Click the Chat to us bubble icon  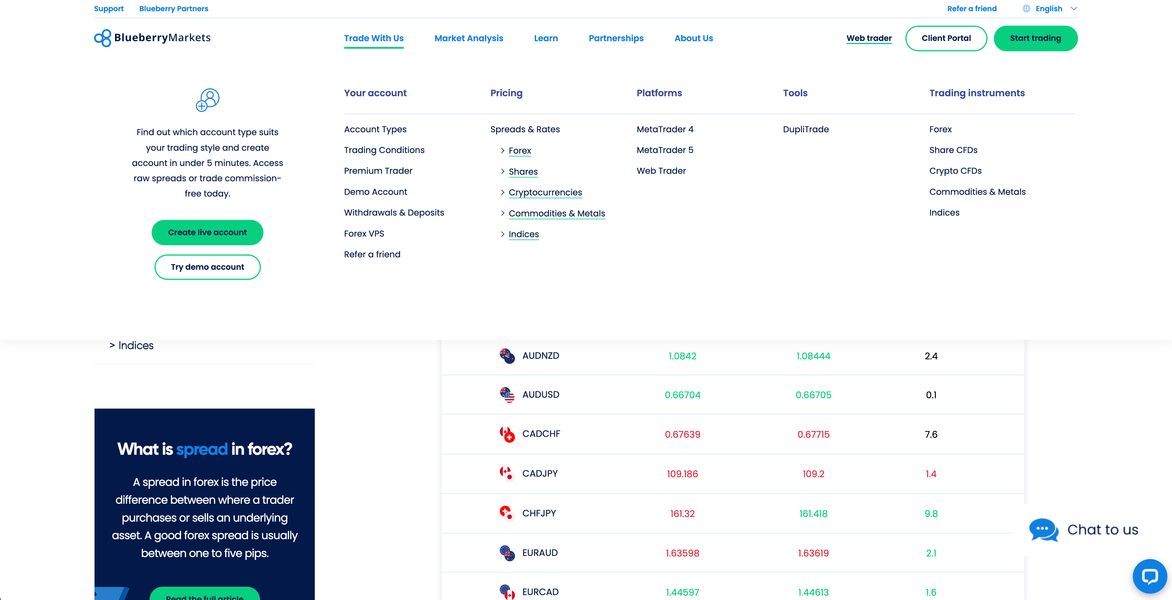coord(1044,529)
